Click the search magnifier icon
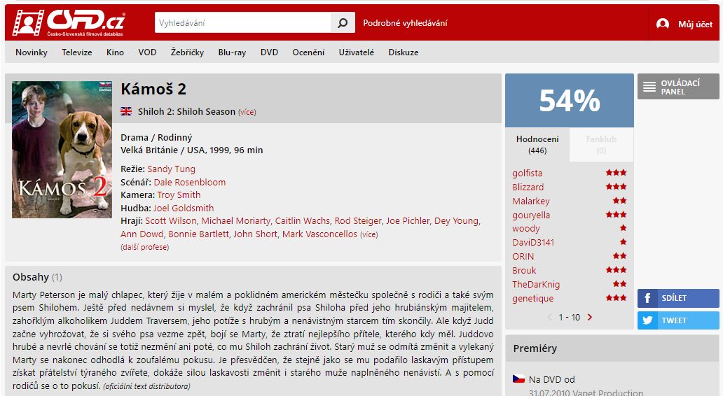 point(343,22)
